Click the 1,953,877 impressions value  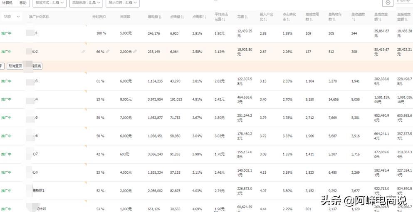click(155, 117)
